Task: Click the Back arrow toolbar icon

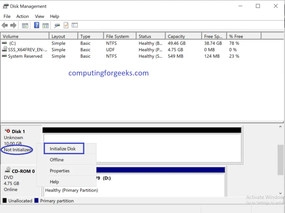Action: (5, 25)
